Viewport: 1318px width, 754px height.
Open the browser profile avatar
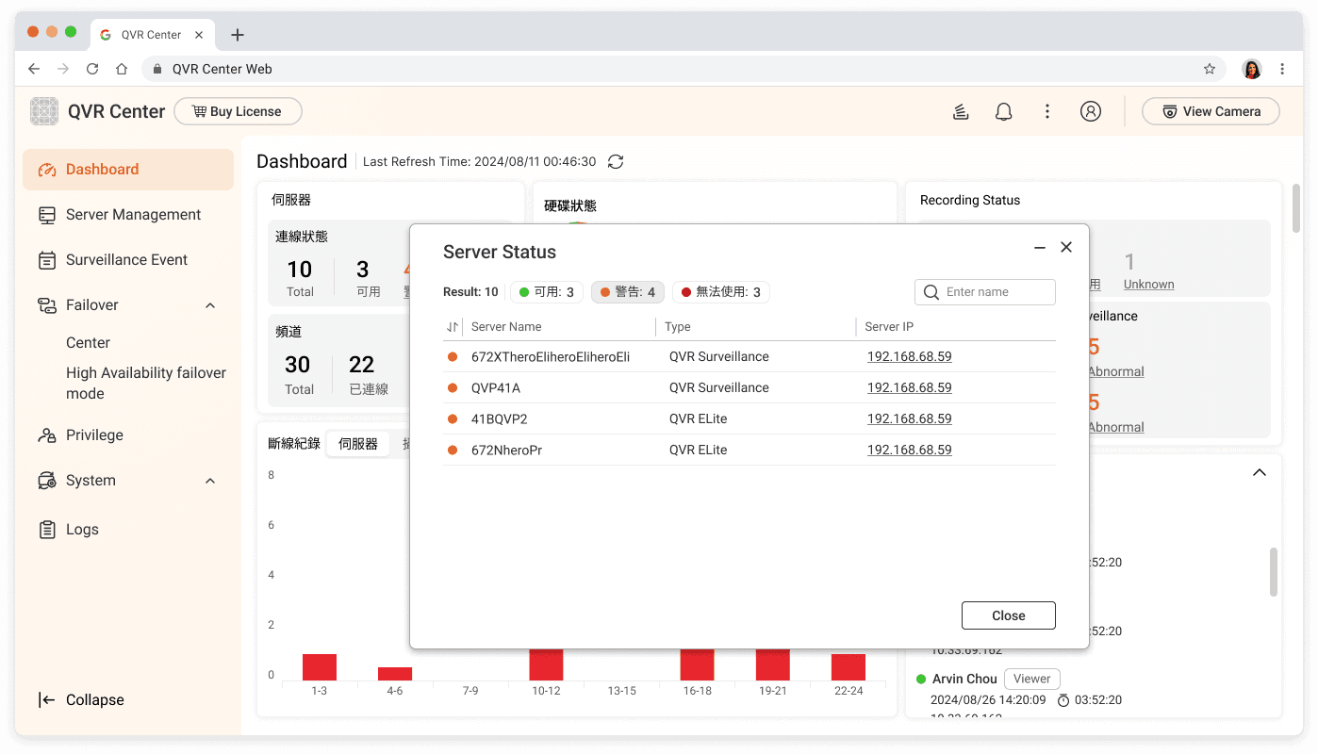[x=1252, y=69]
